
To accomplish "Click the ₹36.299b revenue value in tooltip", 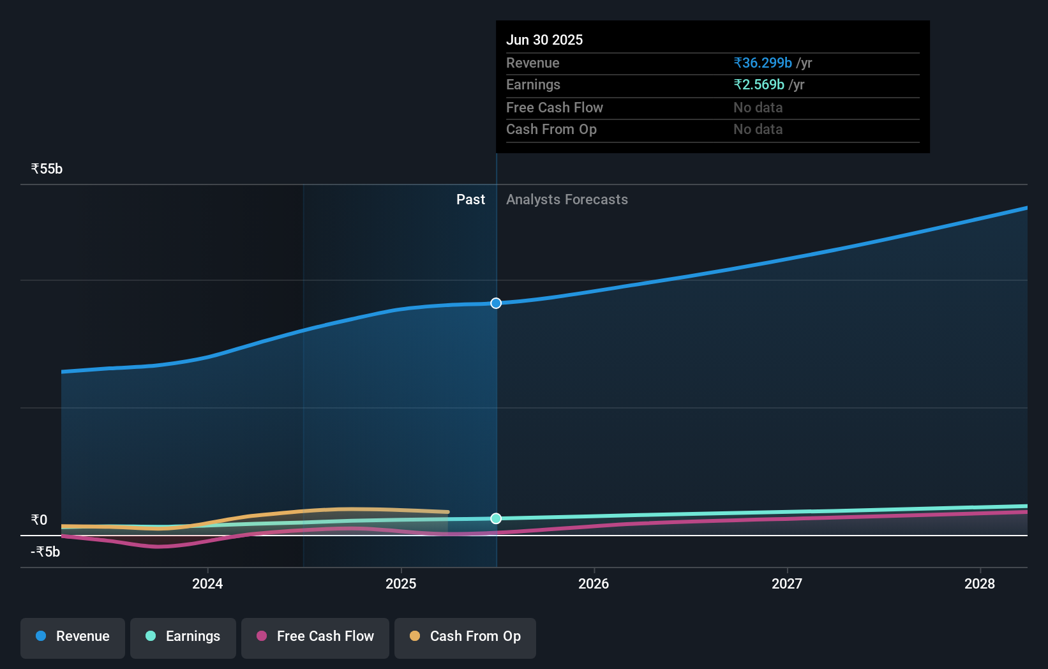I will (x=763, y=63).
